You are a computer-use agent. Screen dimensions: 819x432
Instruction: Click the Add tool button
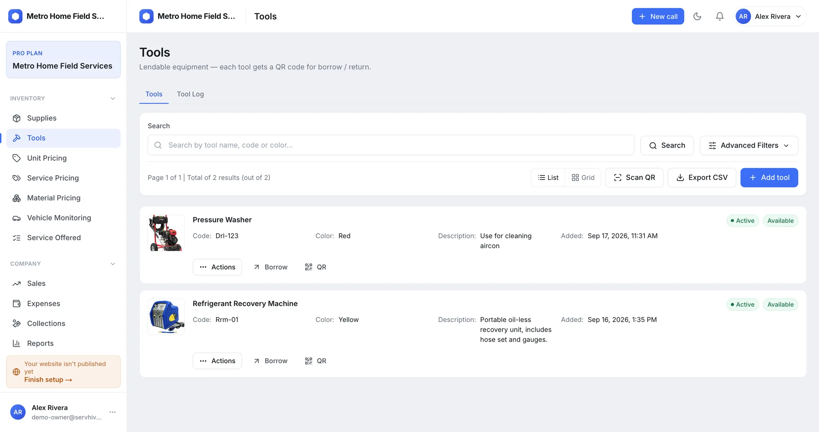(x=769, y=178)
